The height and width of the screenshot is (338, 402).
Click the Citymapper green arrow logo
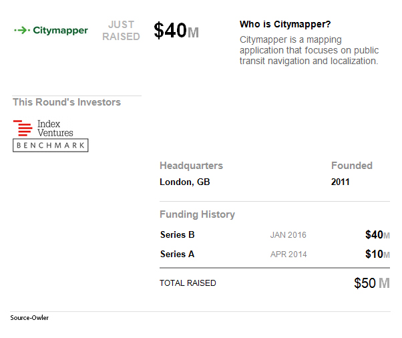(51, 30)
